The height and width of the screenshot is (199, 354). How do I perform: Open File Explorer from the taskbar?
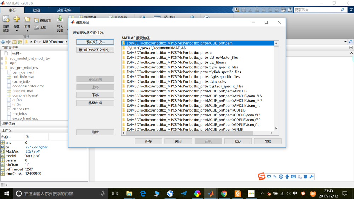[x=129, y=193]
